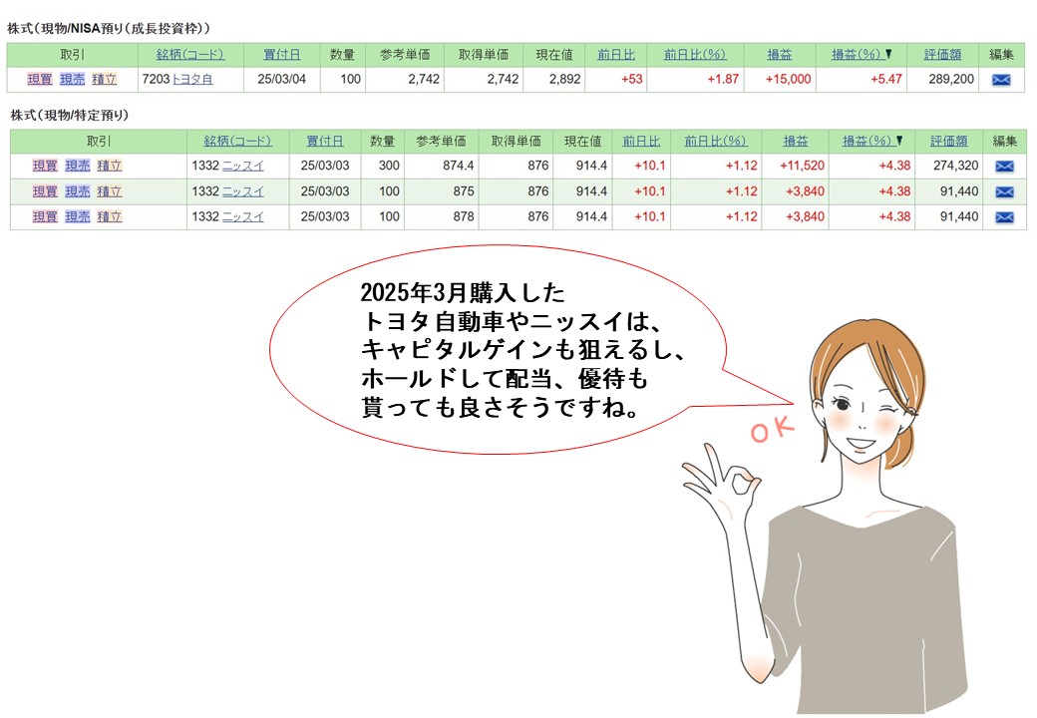Image resolution: width=1037 pixels, height=718 pixels.
Task: Click the 株式(現物/NISA預り(成長投資枠)) title
Action: 109,29
